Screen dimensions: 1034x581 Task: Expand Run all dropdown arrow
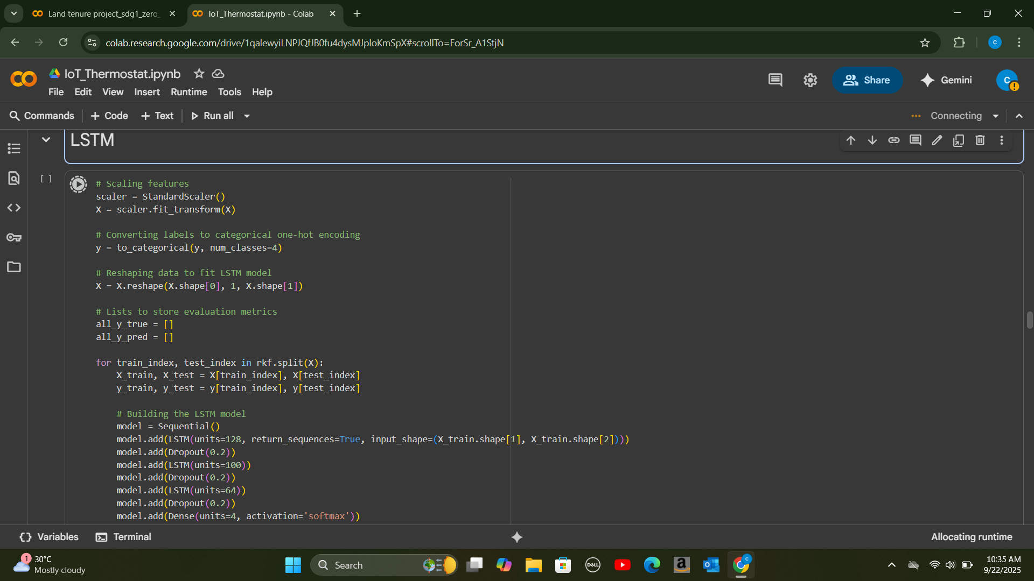[247, 116]
